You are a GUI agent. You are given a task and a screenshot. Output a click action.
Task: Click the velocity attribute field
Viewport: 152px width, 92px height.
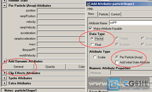pyautogui.click(x=61, y=22)
